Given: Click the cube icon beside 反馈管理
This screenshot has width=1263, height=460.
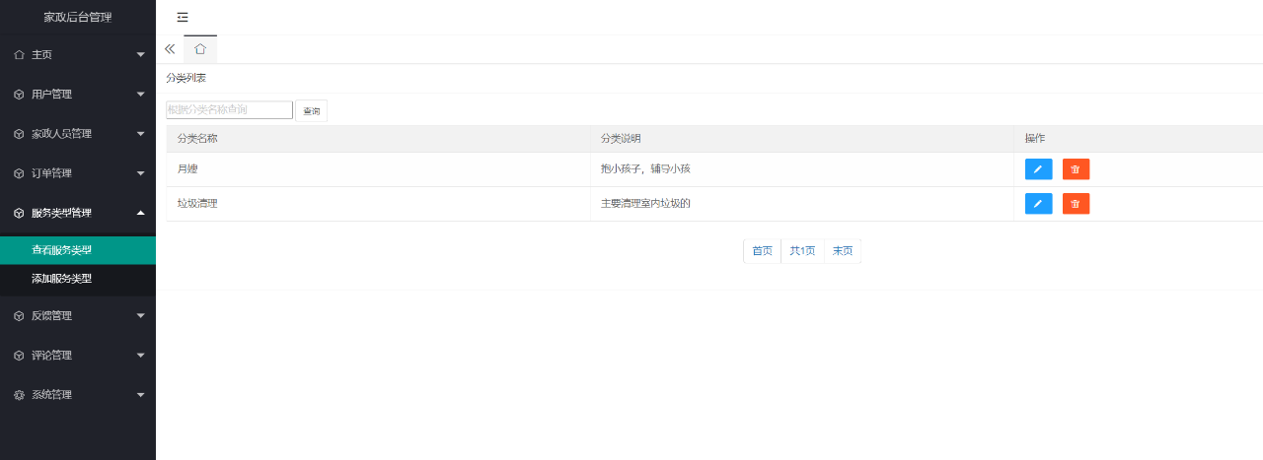Looking at the screenshot, I should (x=19, y=316).
